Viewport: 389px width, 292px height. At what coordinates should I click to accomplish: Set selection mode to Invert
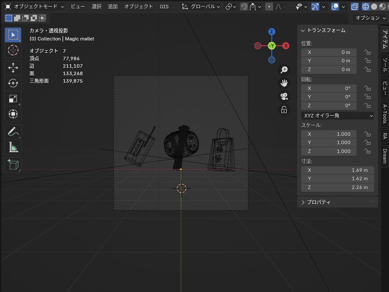pos(34,18)
